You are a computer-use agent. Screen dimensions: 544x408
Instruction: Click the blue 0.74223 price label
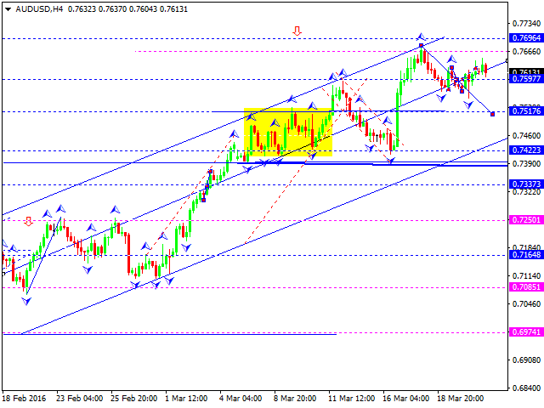(526, 150)
